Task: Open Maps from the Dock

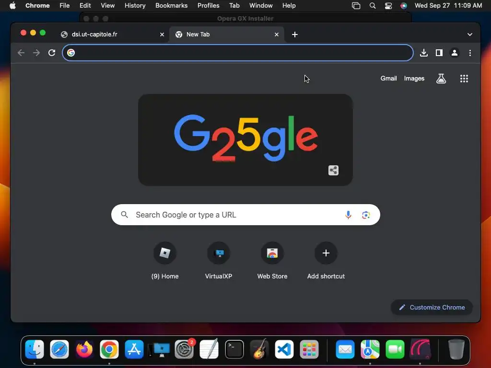Action: tap(370, 349)
